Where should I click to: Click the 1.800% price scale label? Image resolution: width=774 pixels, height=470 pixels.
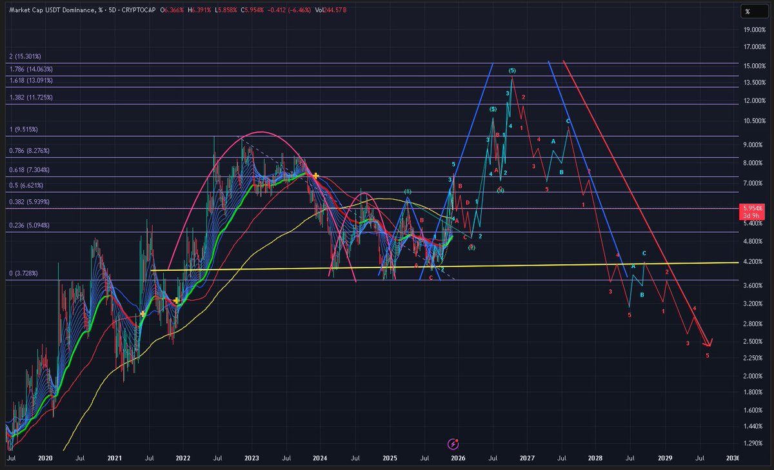[753, 392]
